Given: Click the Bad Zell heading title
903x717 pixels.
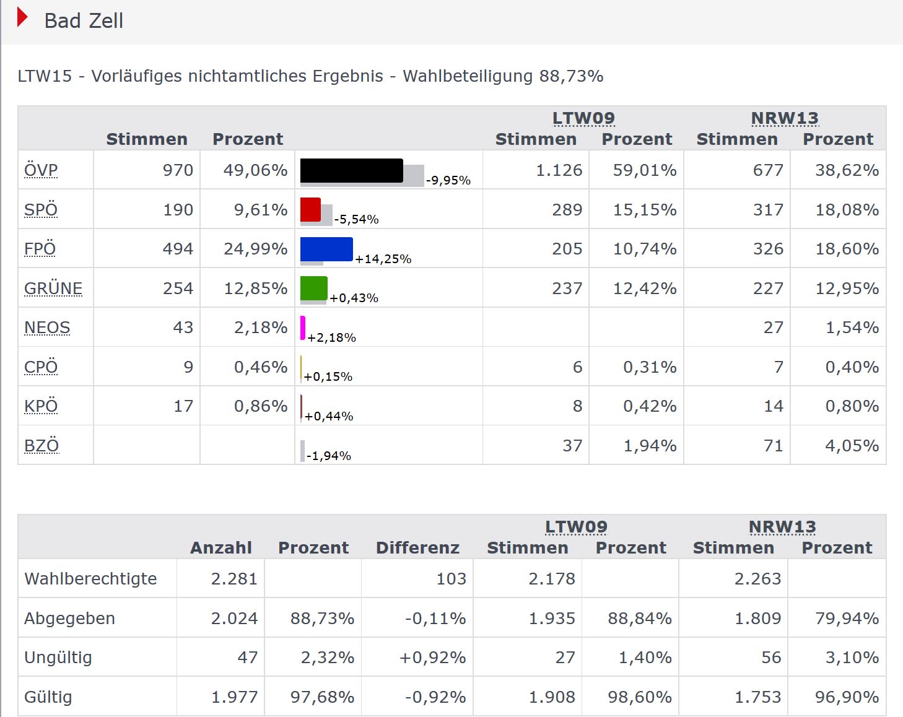Looking at the screenshot, I should tap(84, 21).
